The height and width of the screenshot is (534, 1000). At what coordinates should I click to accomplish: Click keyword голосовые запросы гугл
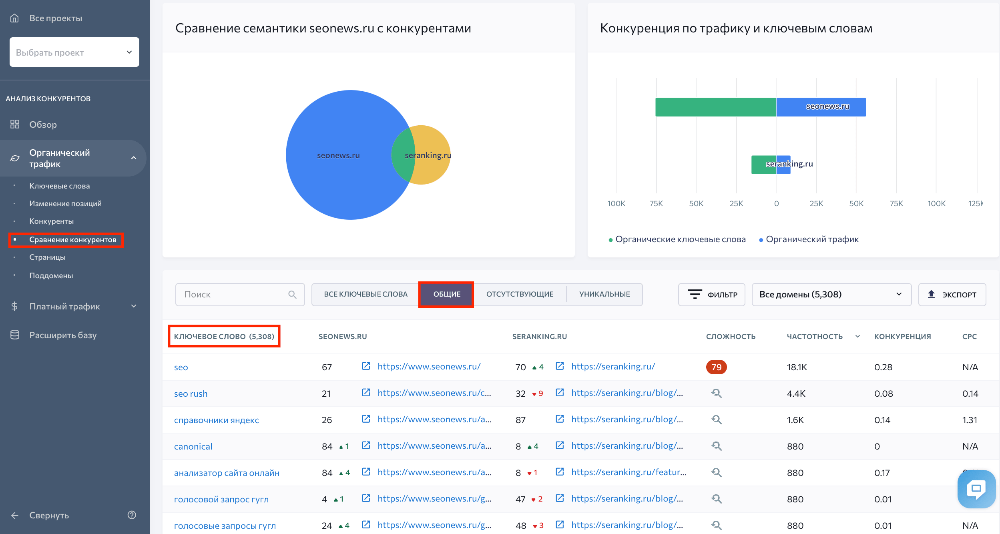225,526
